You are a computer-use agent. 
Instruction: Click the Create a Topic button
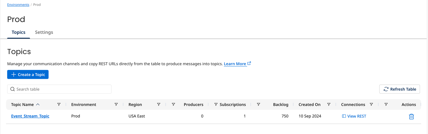[x=28, y=75]
